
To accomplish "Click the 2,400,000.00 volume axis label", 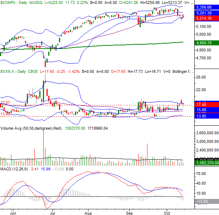I will [207, 150].
